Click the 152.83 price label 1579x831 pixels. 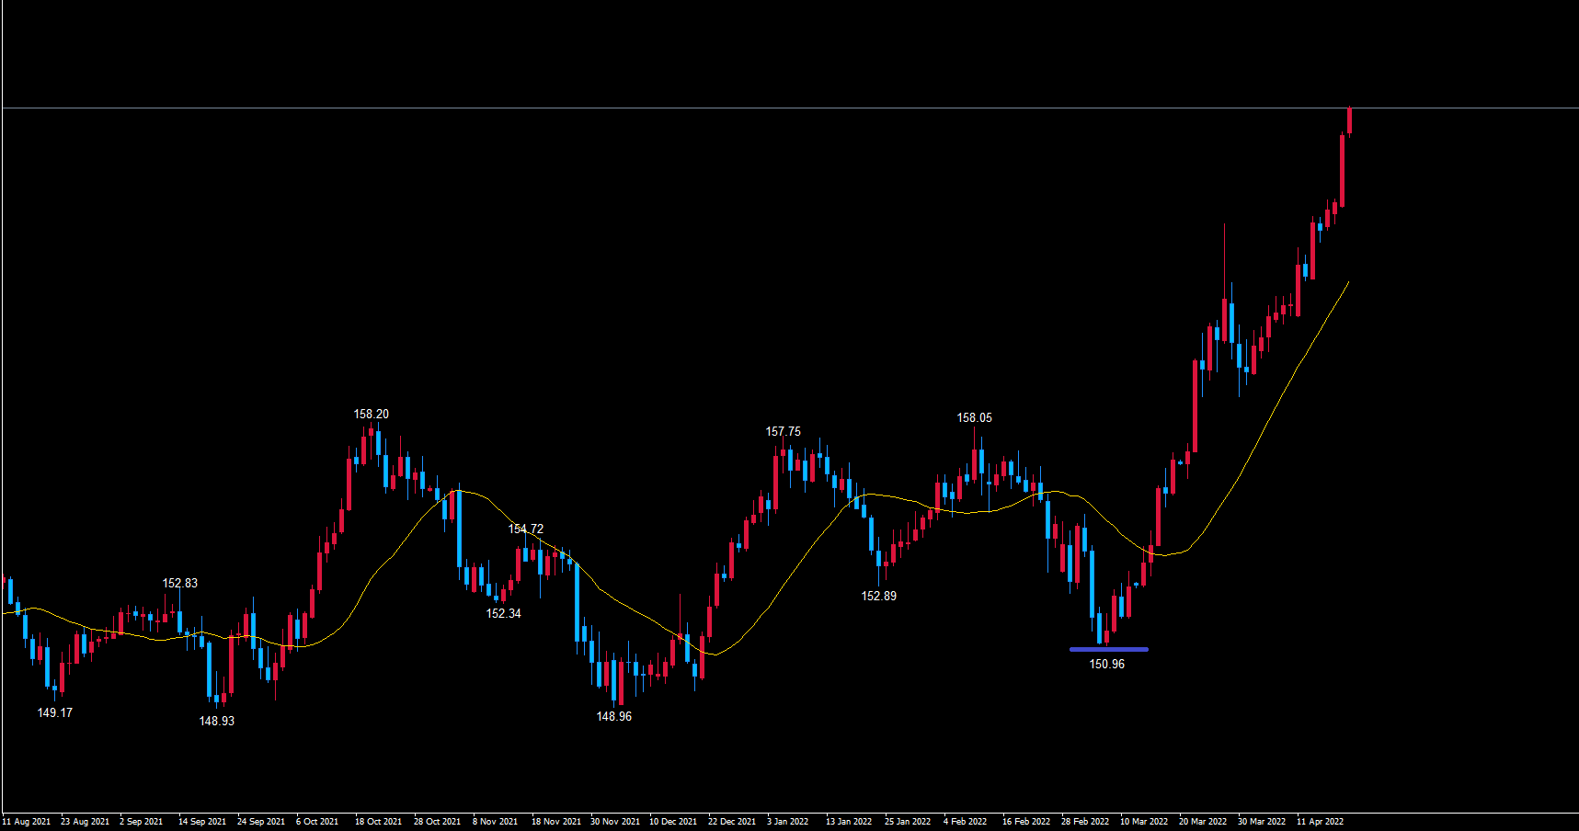point(179,584)
